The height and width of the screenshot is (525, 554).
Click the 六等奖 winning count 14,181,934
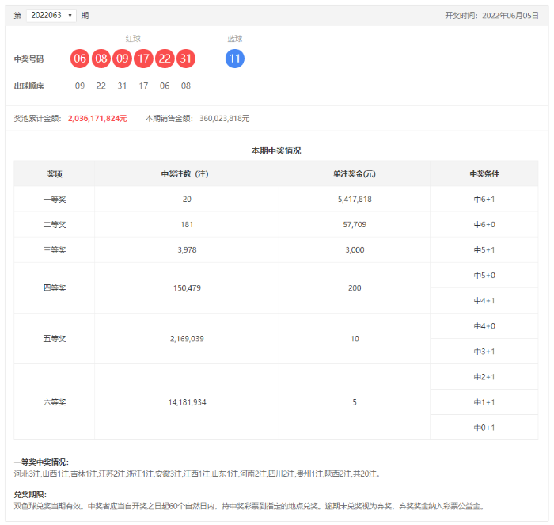click(x=187, y=402)
